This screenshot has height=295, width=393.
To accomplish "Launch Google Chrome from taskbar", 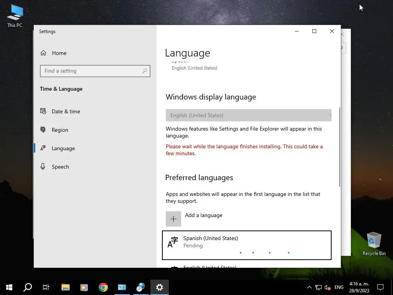I will coord(103,287).
